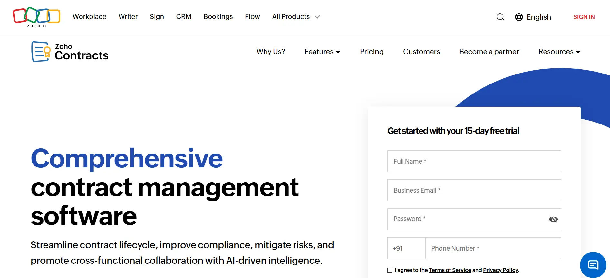Screen dimensions: 610x278
Task: Check the Terms of Service agreement box
Action: click(390, 270)
